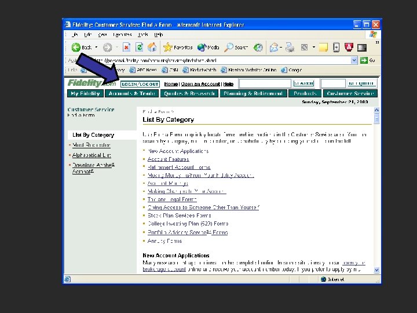Open the Alphabetical List sidebar link
This screenshot has width=417, height=313.
tap(92, 155)
